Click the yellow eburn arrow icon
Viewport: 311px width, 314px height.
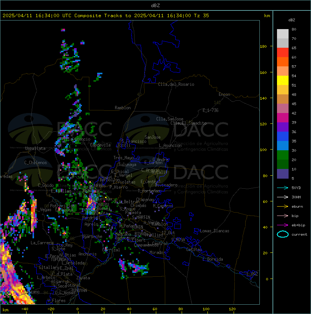tap(283, 207)
